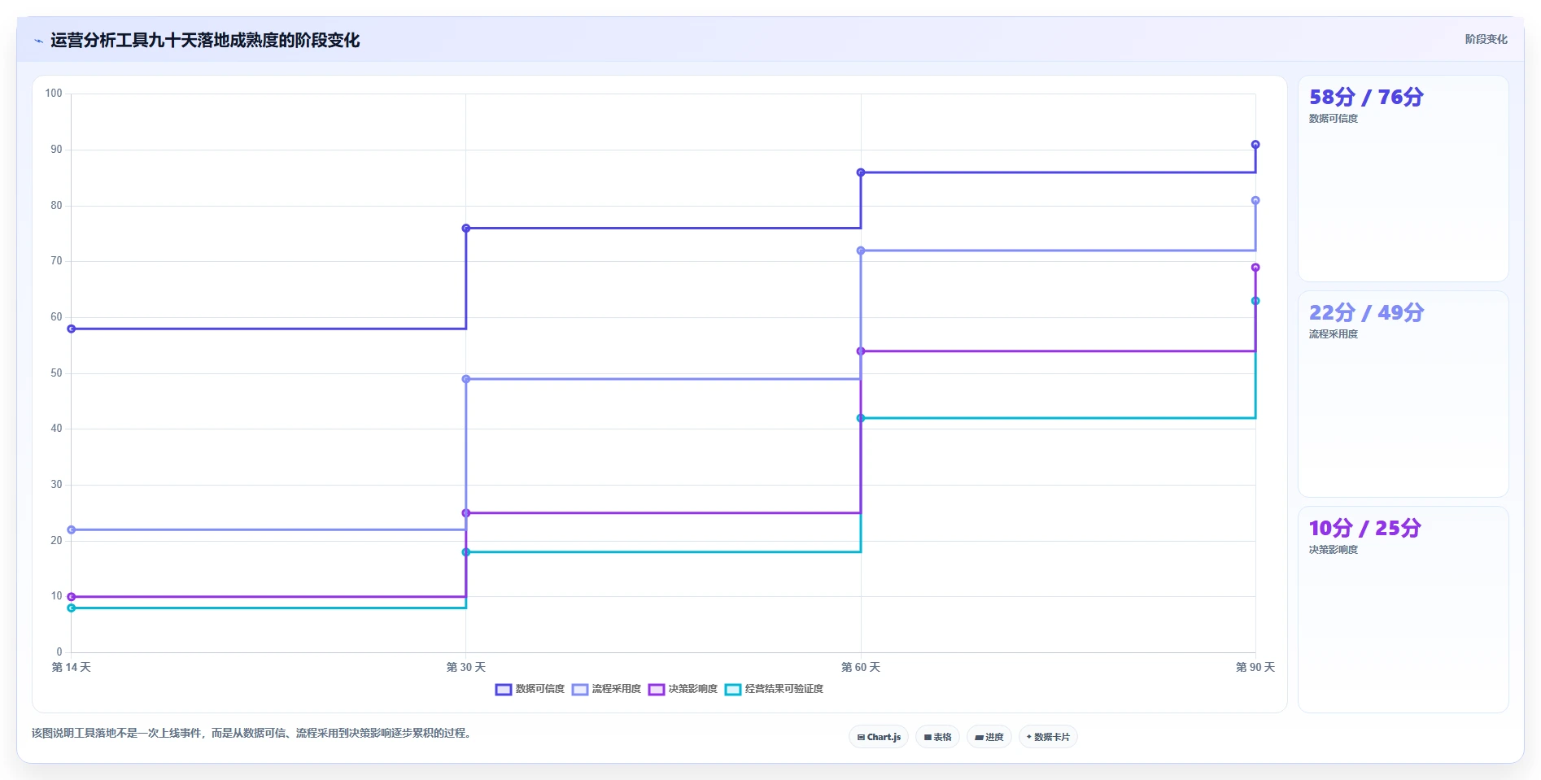Select 流程采用度 point at 第 30 天
This screenshot has height=780, width=1541.
(466, 379)
